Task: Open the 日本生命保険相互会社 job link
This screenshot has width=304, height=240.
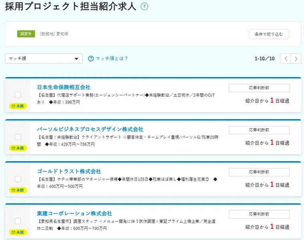Action: [x=64, y=87]
